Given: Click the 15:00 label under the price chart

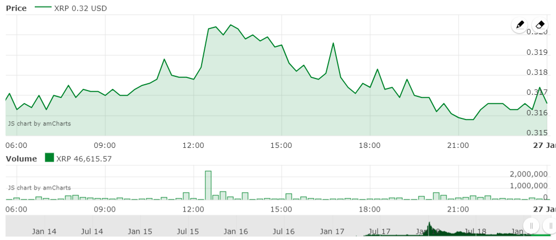Looking at the screenshot, I should pos(282,145).
